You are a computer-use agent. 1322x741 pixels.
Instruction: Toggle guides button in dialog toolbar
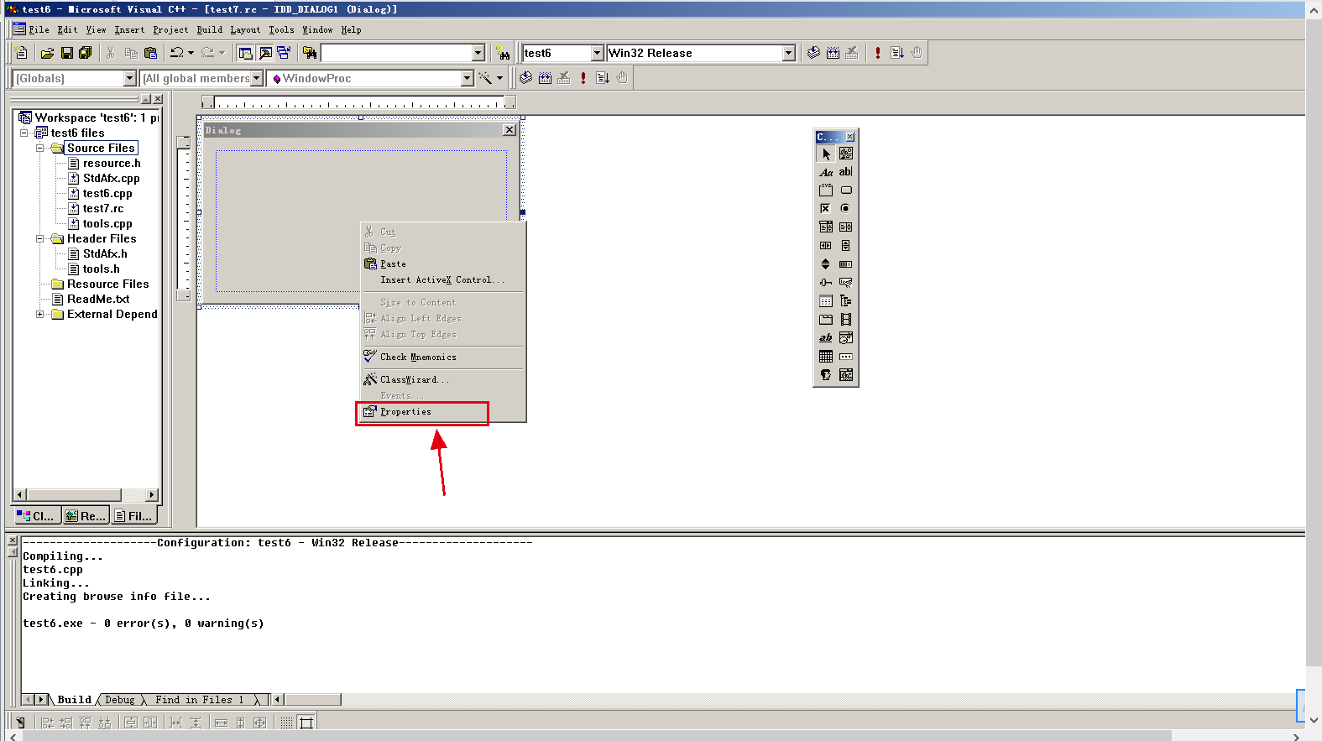click(x=306, y=723)
